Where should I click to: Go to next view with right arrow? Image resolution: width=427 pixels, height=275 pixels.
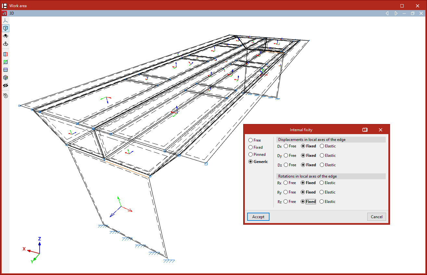tap(396, 13)
